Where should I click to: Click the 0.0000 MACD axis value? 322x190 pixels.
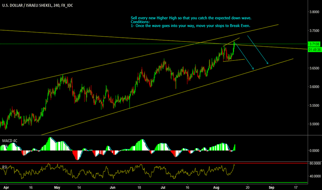pos(314,151)
